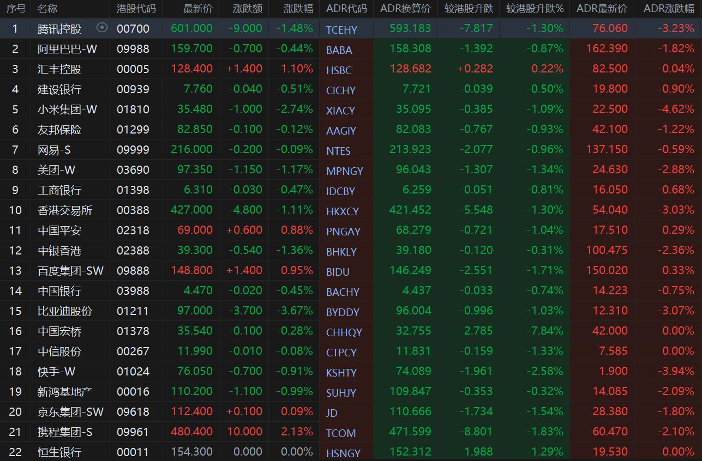This screenshot has width=702, height=461.
Task: Click the 中银香港 stock name
Action: point(59,251)
